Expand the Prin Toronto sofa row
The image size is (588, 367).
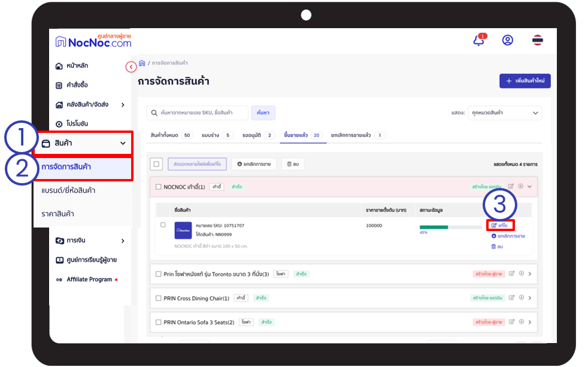point(530,274)
